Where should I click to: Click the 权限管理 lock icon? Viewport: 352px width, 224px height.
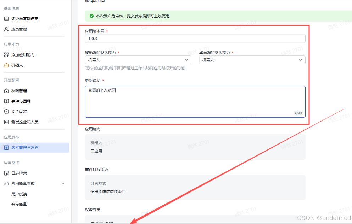point(6,91)
